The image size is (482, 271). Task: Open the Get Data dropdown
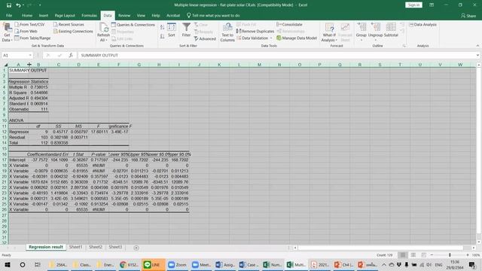coord(7,32)
